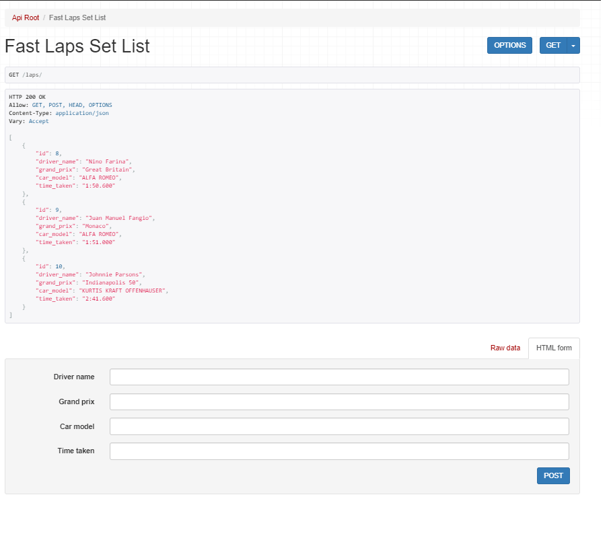Click the Juan Manuel Fangio value in response
The height and width of the screenshot is (538, 609).
click(x=120, y=218)
